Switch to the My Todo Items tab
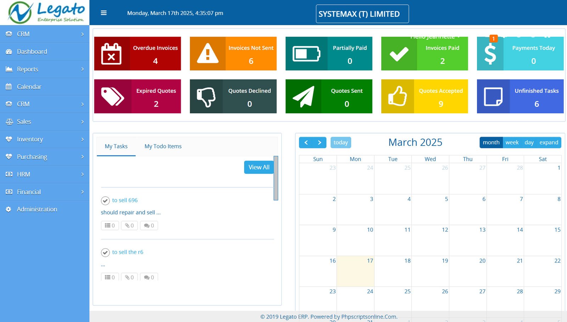This screenshot has height=322, width=567. point(163,146)
